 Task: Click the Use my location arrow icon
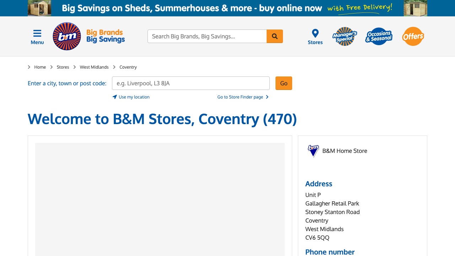tap(114, 96)
